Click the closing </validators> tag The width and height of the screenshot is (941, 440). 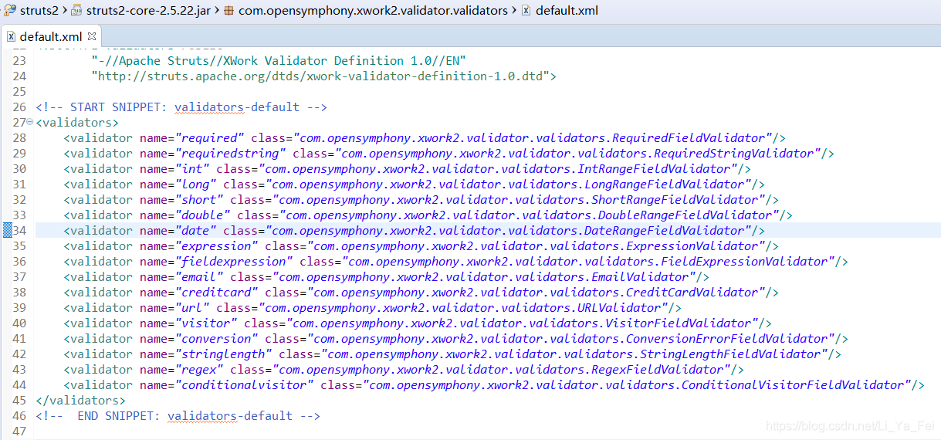pos(80,400)
